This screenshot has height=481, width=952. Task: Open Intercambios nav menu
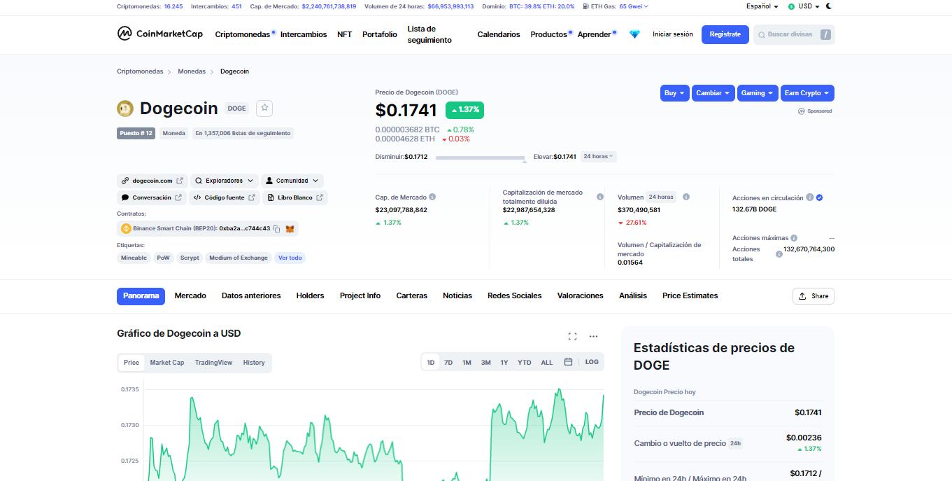click(304, 34)
